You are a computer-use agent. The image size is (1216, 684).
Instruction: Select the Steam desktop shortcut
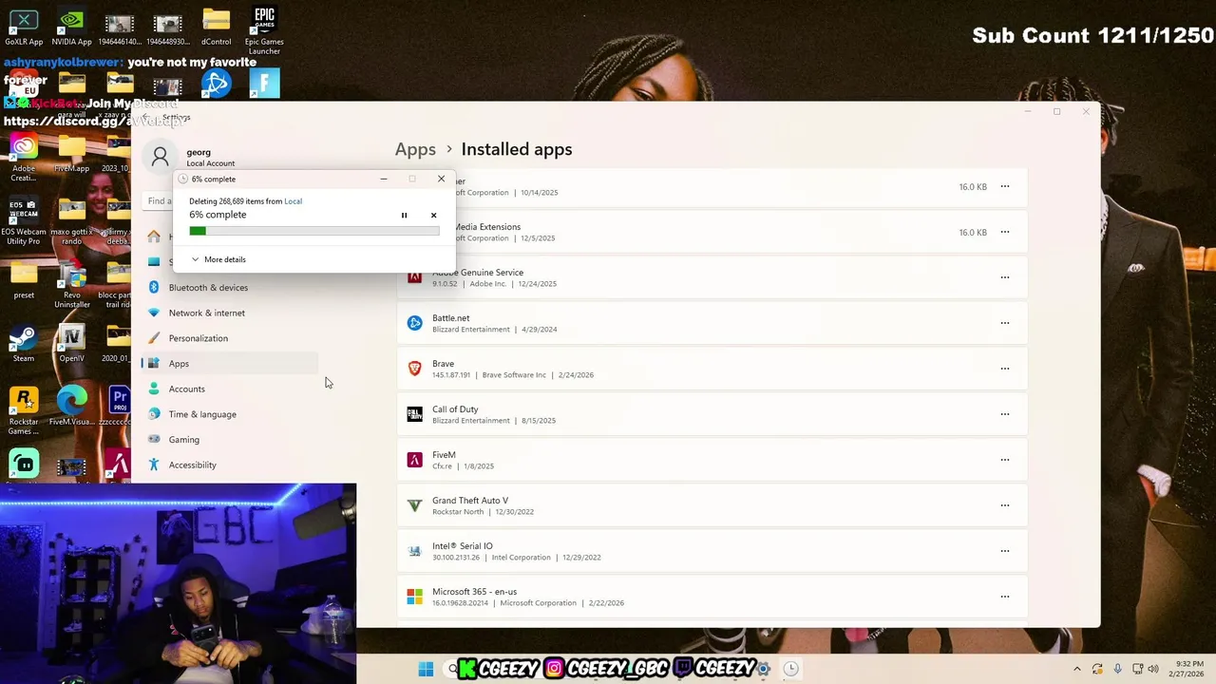point(24,344)
